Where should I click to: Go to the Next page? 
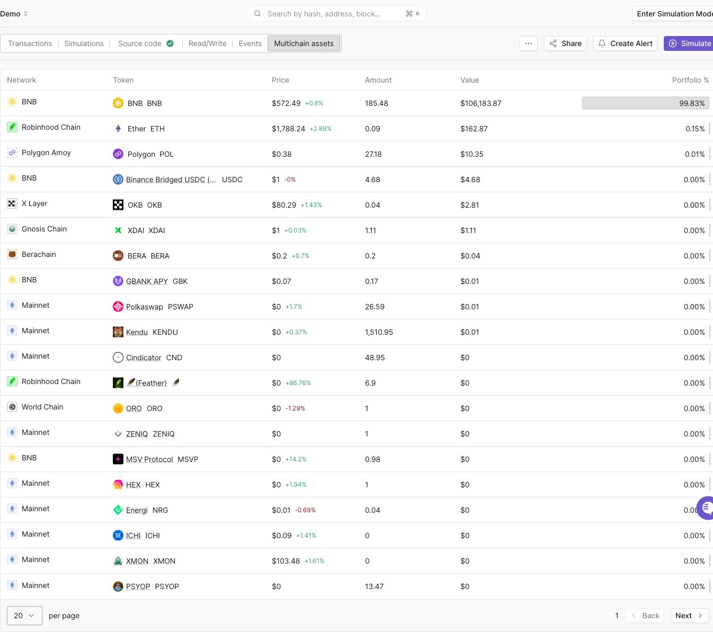(690, 616)
